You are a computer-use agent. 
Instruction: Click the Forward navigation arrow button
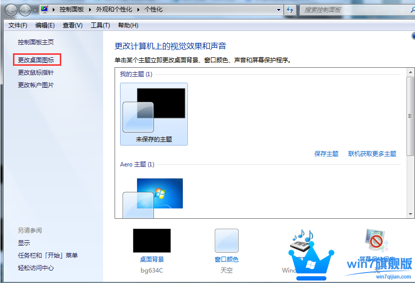(x=25, y=10)
